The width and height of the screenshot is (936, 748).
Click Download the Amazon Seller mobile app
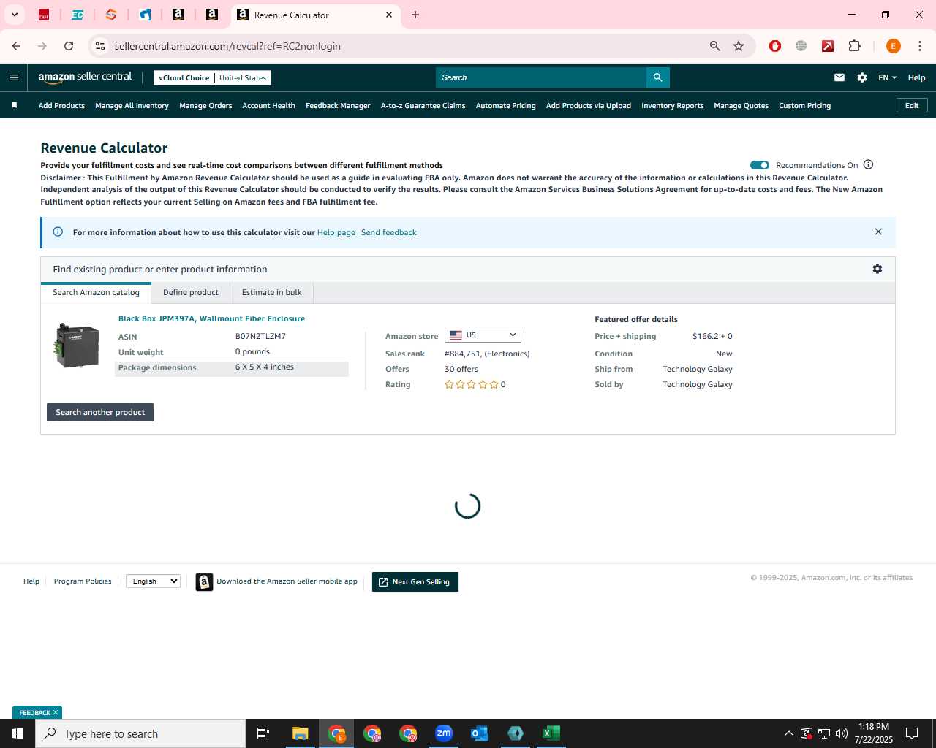click(287, 581)
